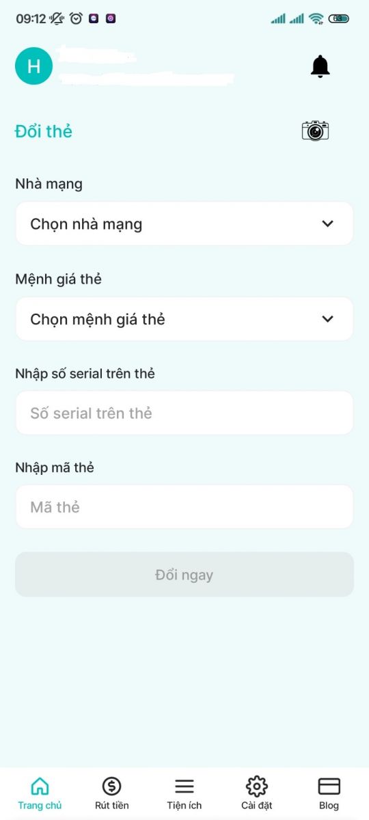Open the Blog card icon
The height and width of the screenshot is (820, 369).
pyautogui.click(x=329, y=786)
